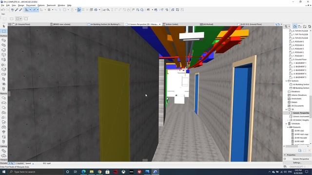Click the yellow door in 3D view
The width and height of the screenshot is (312, 175).
(114, 109)
